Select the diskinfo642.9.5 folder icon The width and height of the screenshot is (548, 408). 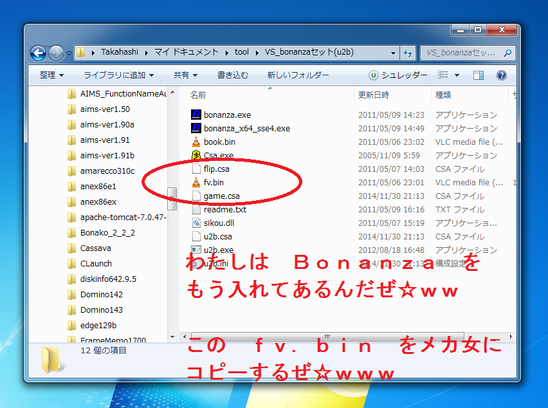pos(71,279)
